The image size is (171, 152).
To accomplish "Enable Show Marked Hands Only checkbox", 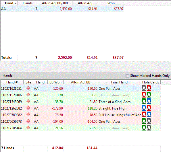I will 127,75.
